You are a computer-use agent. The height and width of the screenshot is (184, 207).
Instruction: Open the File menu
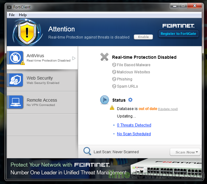click(12, 15)
